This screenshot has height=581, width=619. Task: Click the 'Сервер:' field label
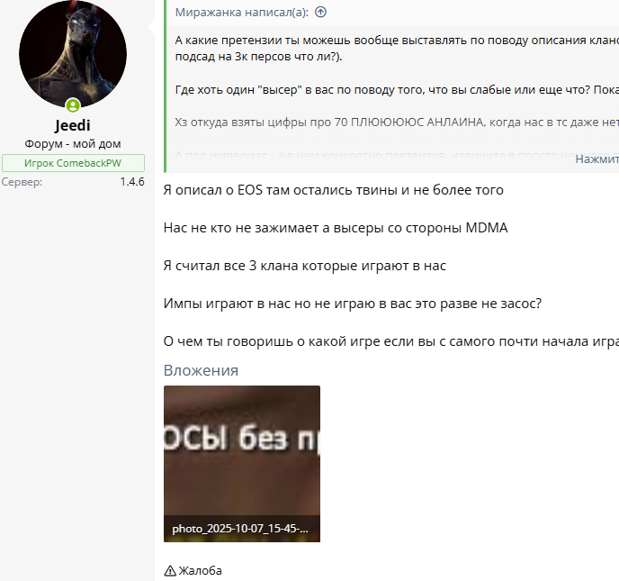(22, 182)
